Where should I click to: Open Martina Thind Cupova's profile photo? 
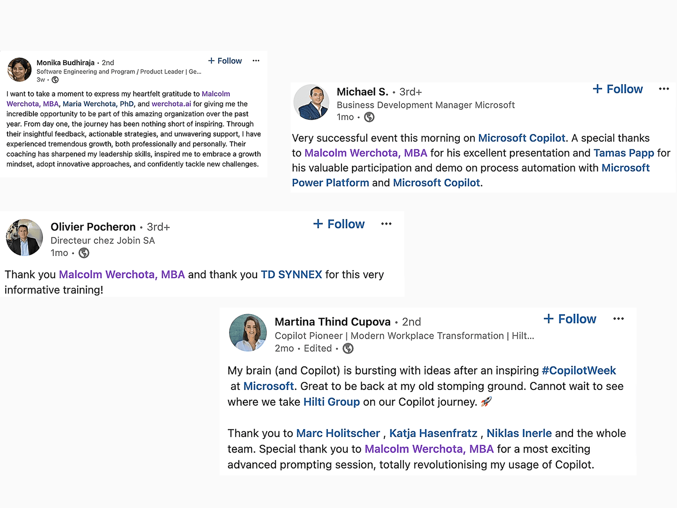[x=248, y=333]
